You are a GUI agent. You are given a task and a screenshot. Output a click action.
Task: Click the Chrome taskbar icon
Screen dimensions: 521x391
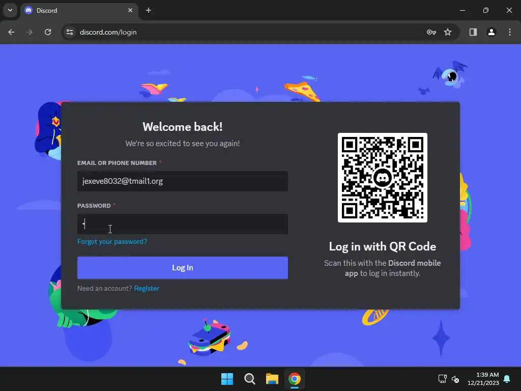coord(295,379)
